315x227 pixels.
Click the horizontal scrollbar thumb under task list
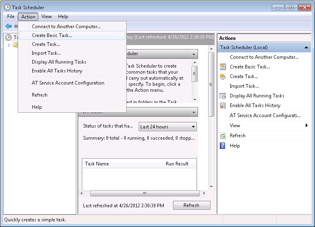145,193
